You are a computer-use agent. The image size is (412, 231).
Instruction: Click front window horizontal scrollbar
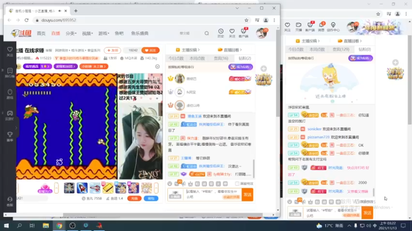(163, 215)
